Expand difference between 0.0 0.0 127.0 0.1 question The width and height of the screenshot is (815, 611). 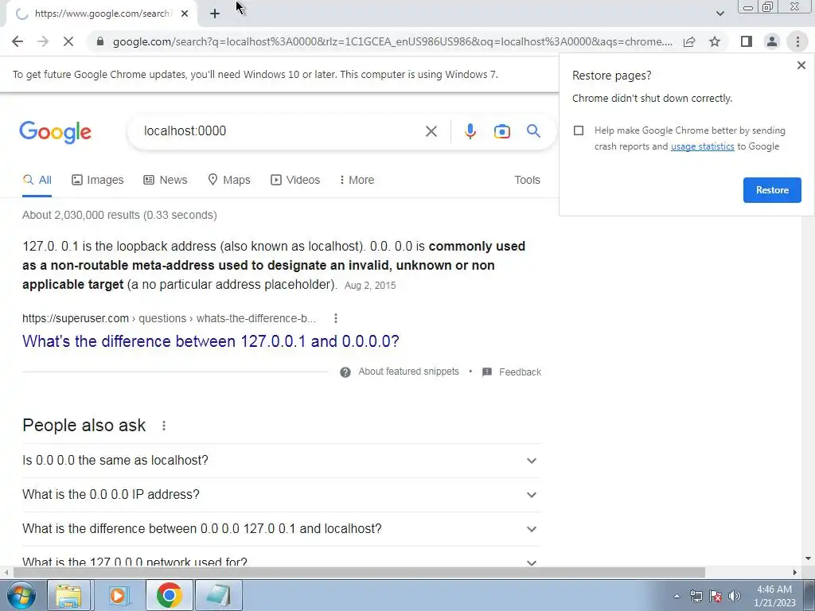pyautogui.click(x=281, y=529)
